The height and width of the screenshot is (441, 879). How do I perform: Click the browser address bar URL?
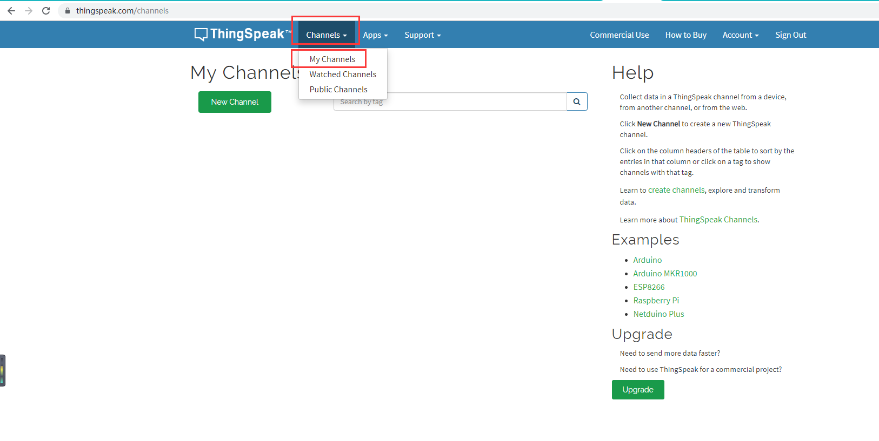tap(122, 11)
